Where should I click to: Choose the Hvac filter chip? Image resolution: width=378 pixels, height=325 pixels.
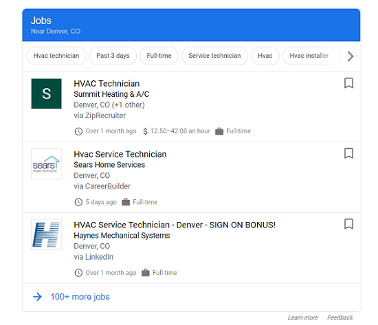pyautogui.click(x=265, y=56)
